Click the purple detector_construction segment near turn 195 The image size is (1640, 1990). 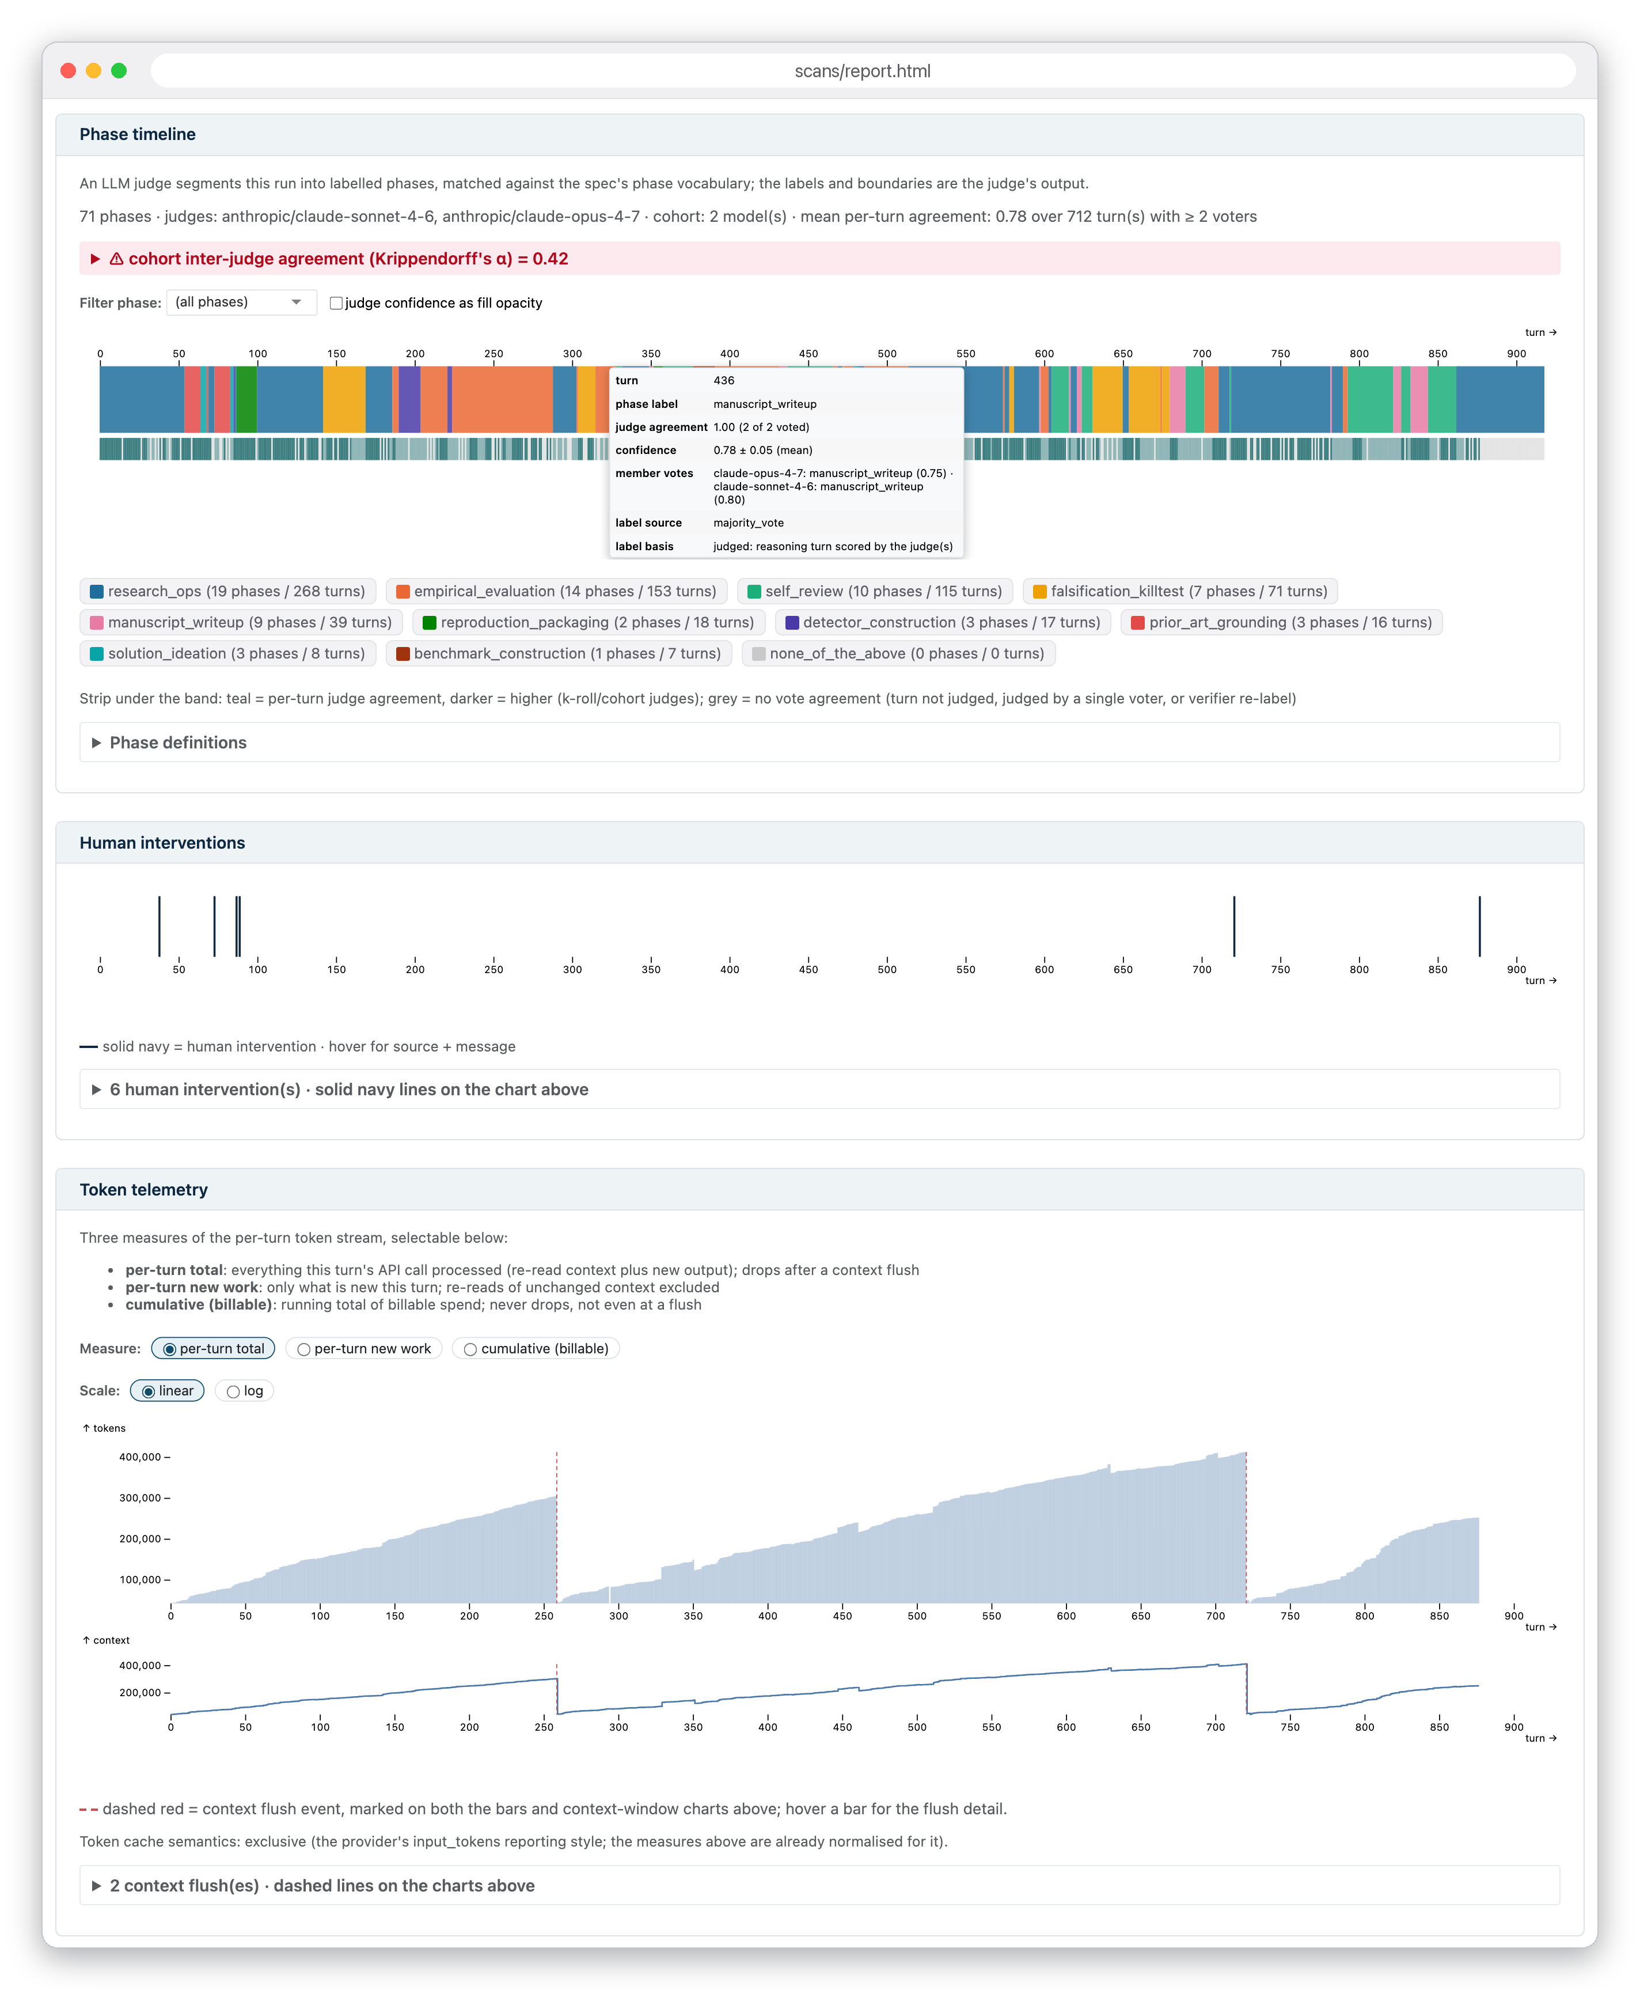point(409,399)
